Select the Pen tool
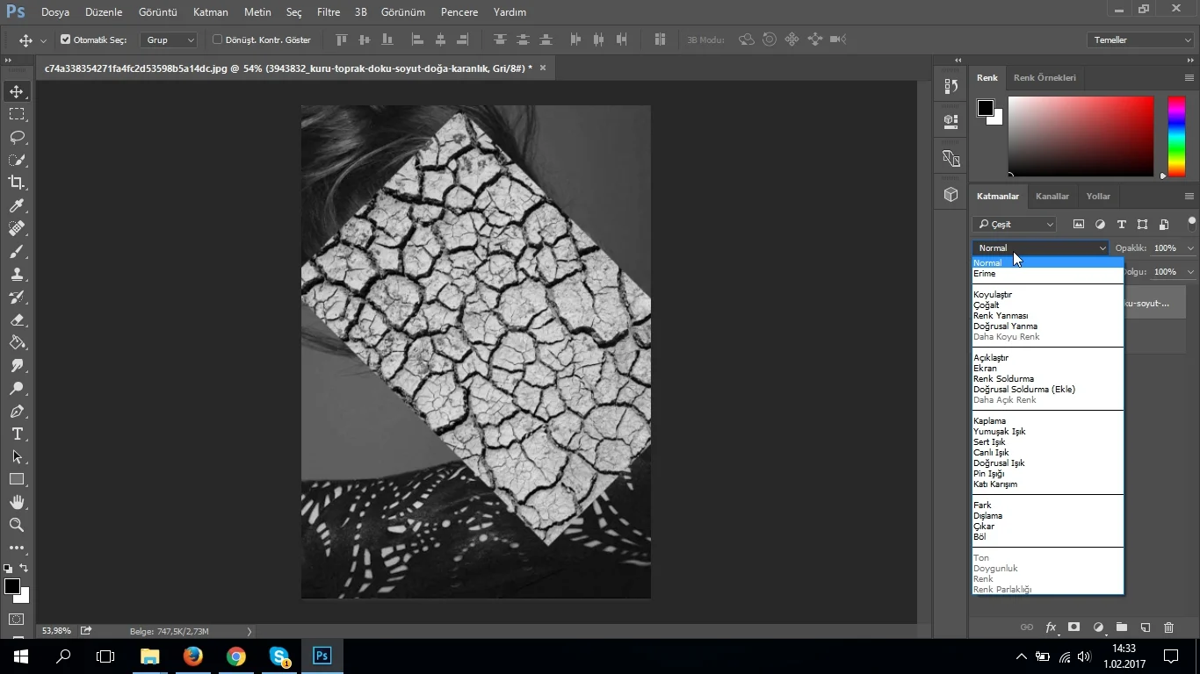Viewport: 1200px width, 674px height. [17, 411]
